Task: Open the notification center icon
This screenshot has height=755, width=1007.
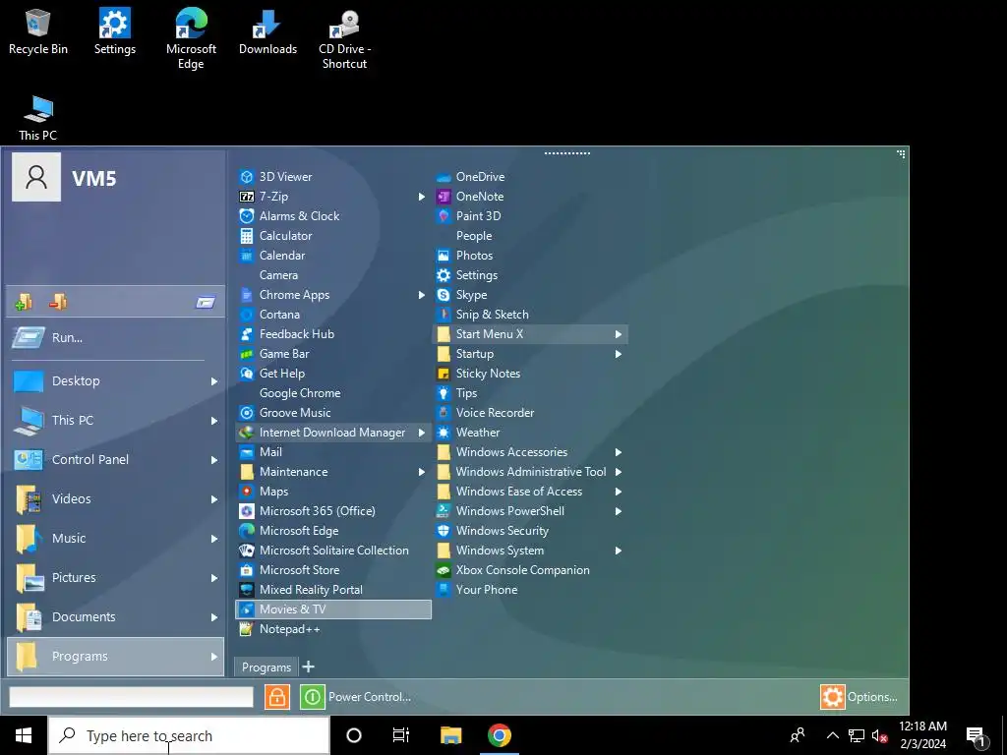Action: click(977, 735)
